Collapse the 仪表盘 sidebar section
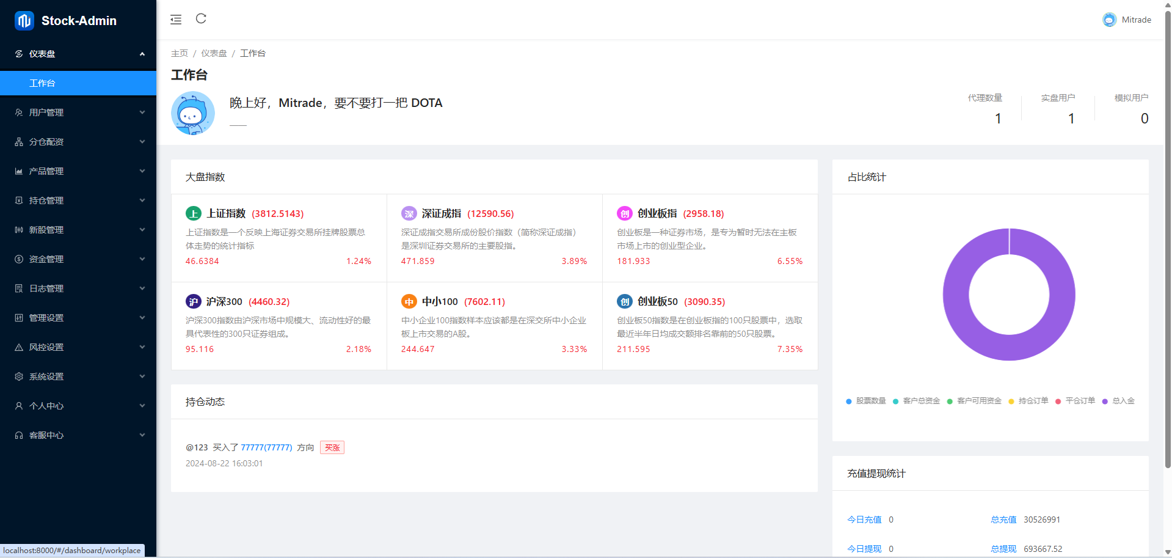The height and width of the screenshot is (558, 1172). [x=78, y=54]
